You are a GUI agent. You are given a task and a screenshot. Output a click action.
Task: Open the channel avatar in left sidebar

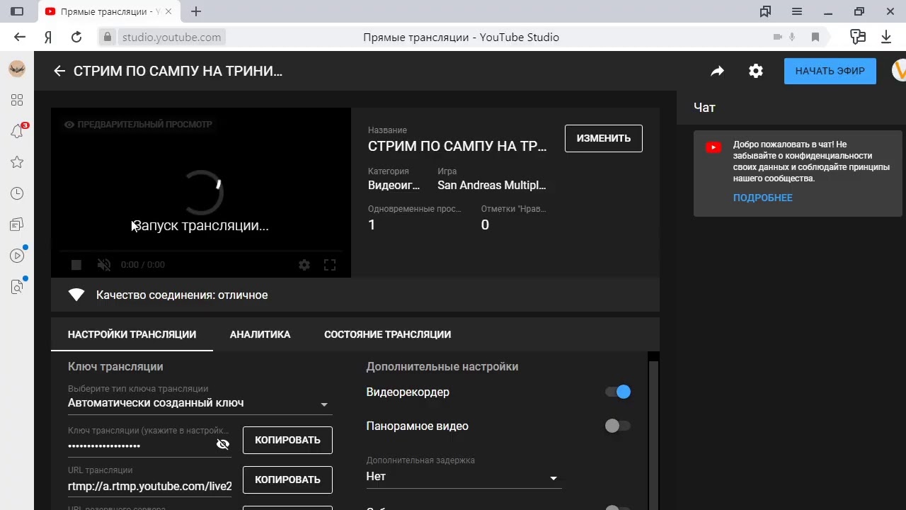17,69
